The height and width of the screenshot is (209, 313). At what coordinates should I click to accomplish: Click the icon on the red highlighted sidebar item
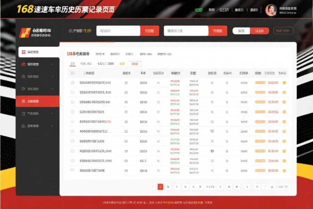[23, 101]
